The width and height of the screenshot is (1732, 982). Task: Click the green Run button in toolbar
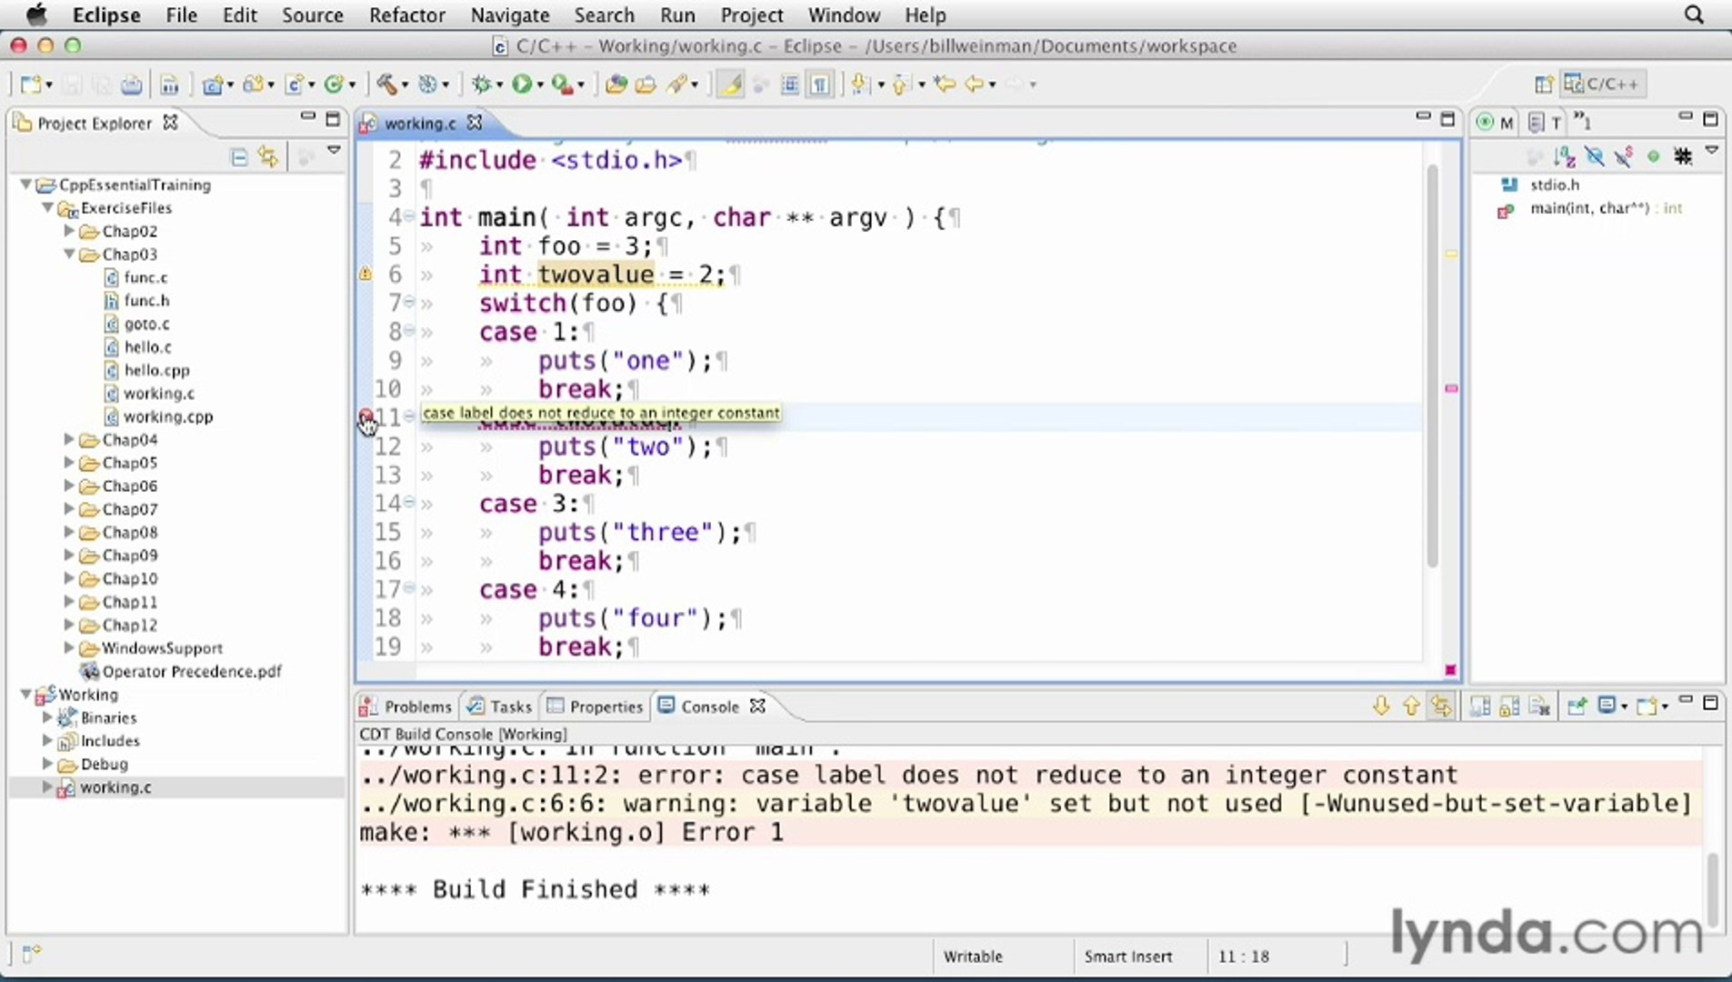(x=521, y=85)
